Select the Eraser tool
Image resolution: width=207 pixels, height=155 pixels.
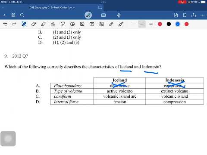click(34, 24)
